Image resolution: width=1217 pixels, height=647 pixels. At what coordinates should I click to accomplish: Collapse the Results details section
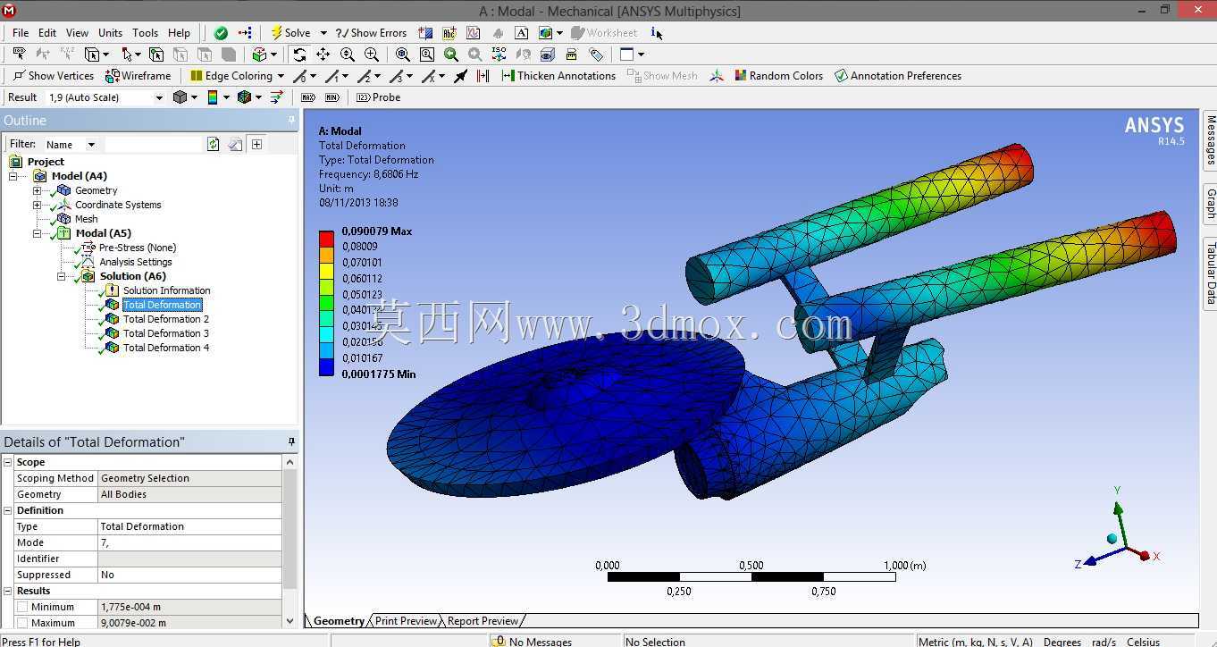9,591
